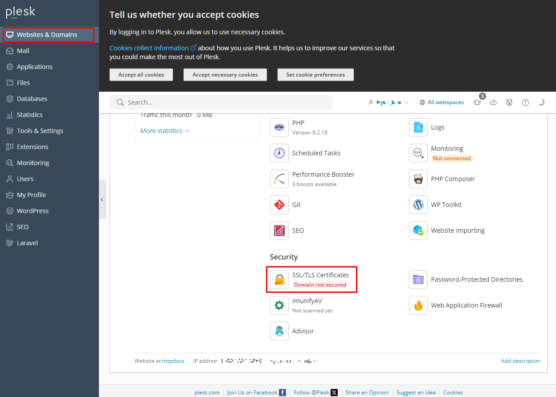Open plesk.com footer link
Viewport: 556px width, 397px height.
coord(207,393)
